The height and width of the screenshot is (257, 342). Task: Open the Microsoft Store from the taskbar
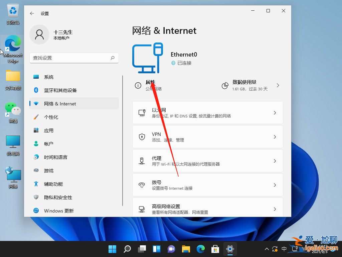pyautogui.click(x=215, y=249)
